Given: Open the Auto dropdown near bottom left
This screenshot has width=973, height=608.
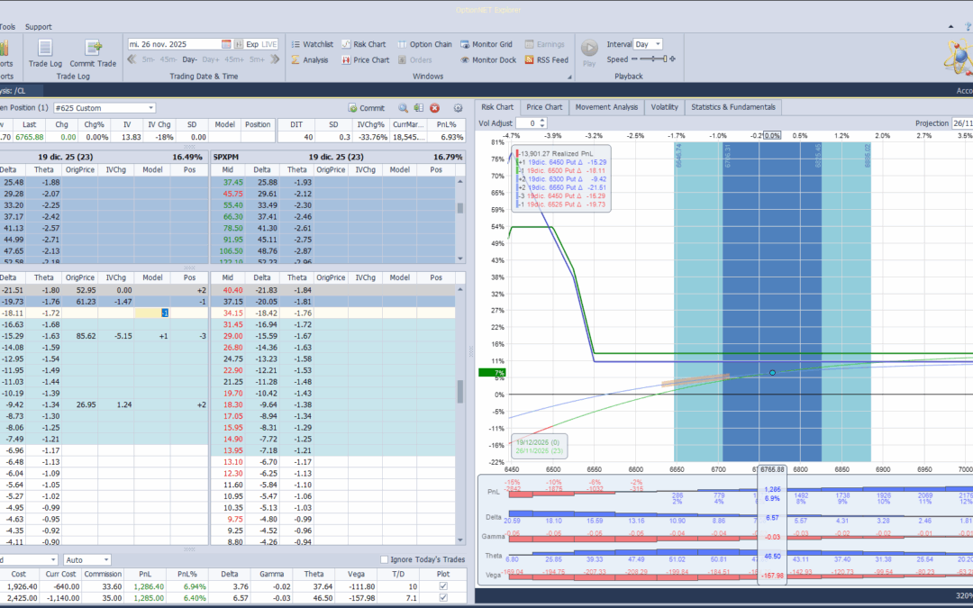Looking at the screenshot, I should coord(86,558).
